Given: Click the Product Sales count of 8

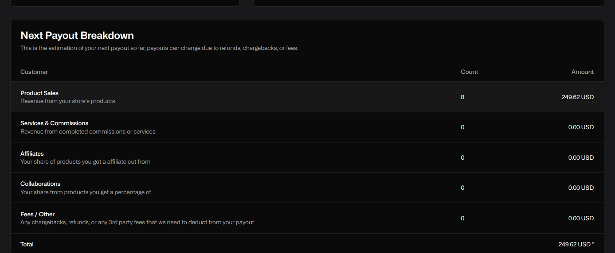Looking at the screenshot, I should (463, 97).
